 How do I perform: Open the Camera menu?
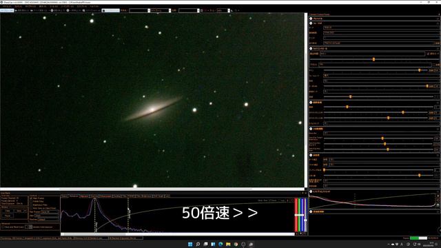[19, 6]
